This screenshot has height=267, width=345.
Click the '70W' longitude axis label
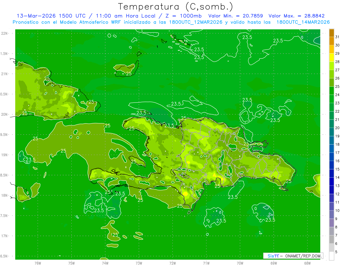tap(240, 263)
